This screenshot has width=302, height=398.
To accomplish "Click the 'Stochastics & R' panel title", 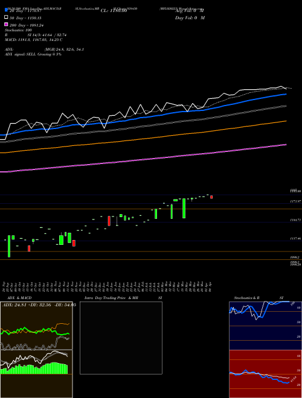I will (x=246, y=298).
